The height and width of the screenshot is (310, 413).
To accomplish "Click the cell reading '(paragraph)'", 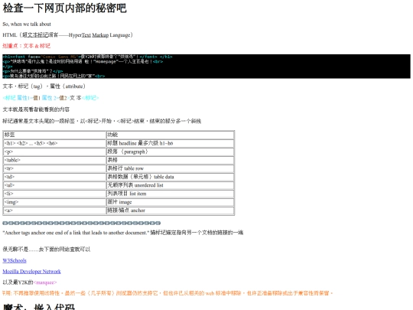I will tap(170, 152).
